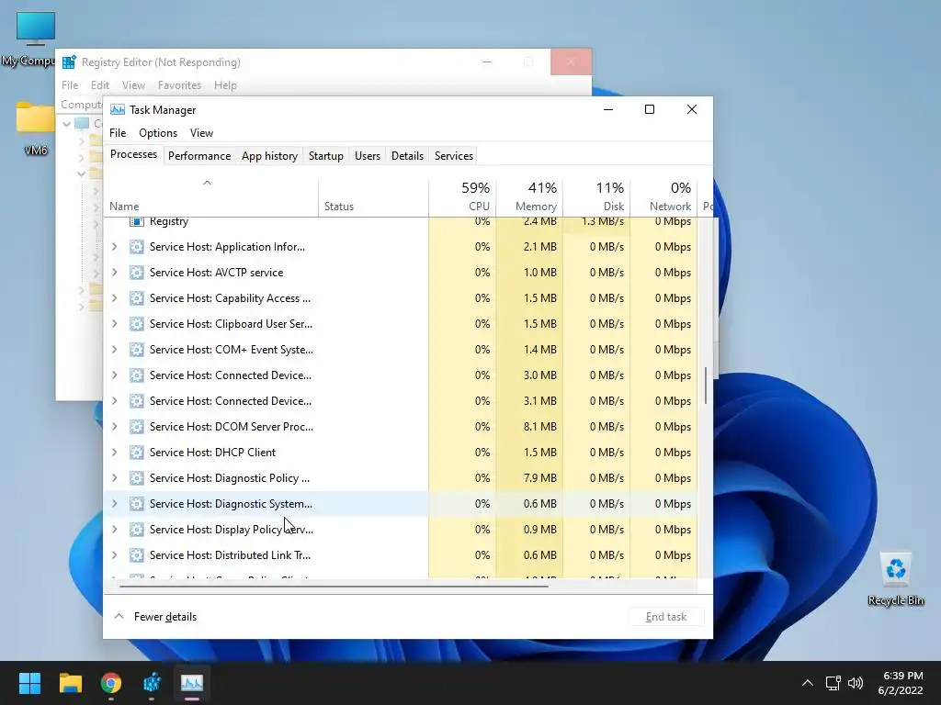Screen dimensions: 941x705
Task: Click the Task Manager taskbar icon
Action: [x=192, y=683]
